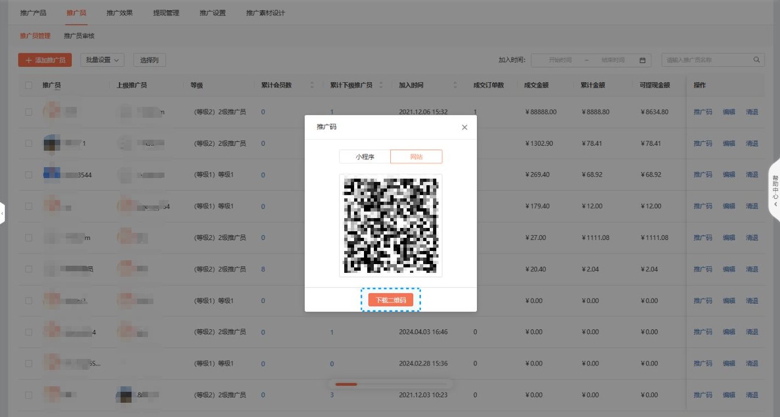Go to the 推广素材设计 tab
The height and width of the screenshot is (417, 780).
point(265,13)
